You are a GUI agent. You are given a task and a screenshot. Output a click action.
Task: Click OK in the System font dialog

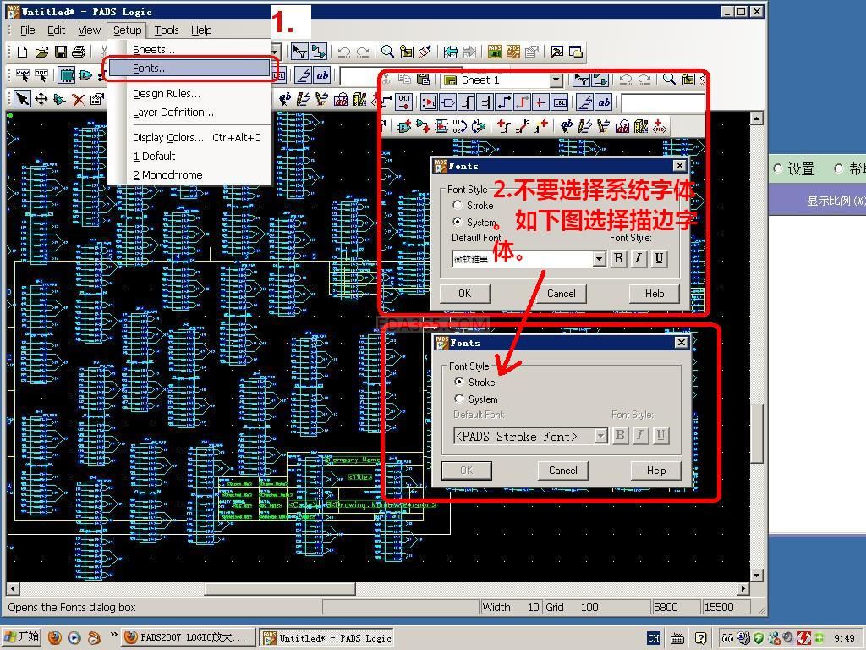click(x=464, y=294)
